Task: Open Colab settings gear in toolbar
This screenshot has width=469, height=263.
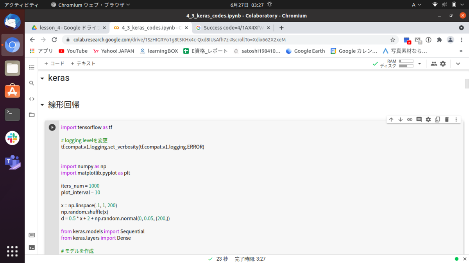Action: point(443,64)
